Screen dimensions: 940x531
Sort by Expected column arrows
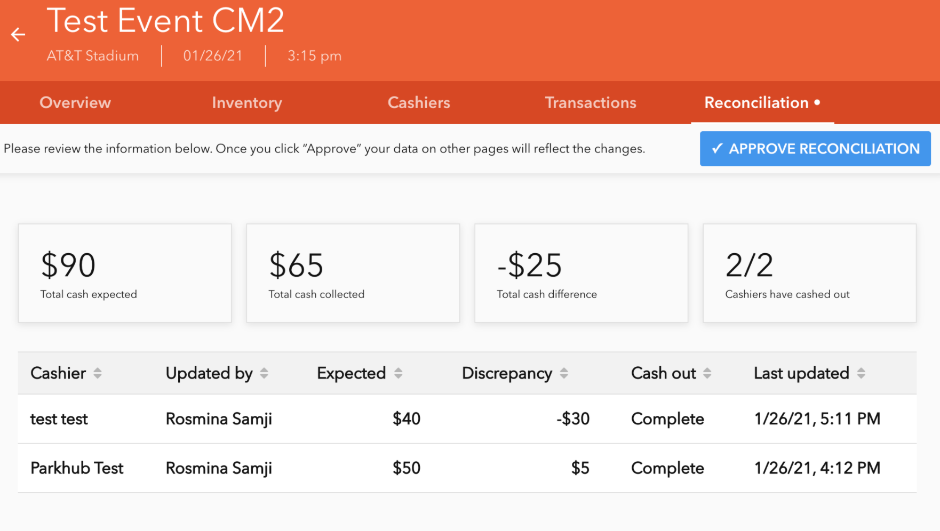(x=399, y=373)
